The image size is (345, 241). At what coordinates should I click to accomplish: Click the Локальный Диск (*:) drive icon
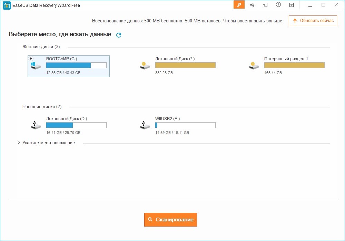pos(145,65)
